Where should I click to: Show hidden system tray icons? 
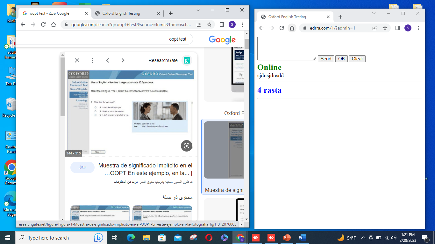click(x=363, y=238)
